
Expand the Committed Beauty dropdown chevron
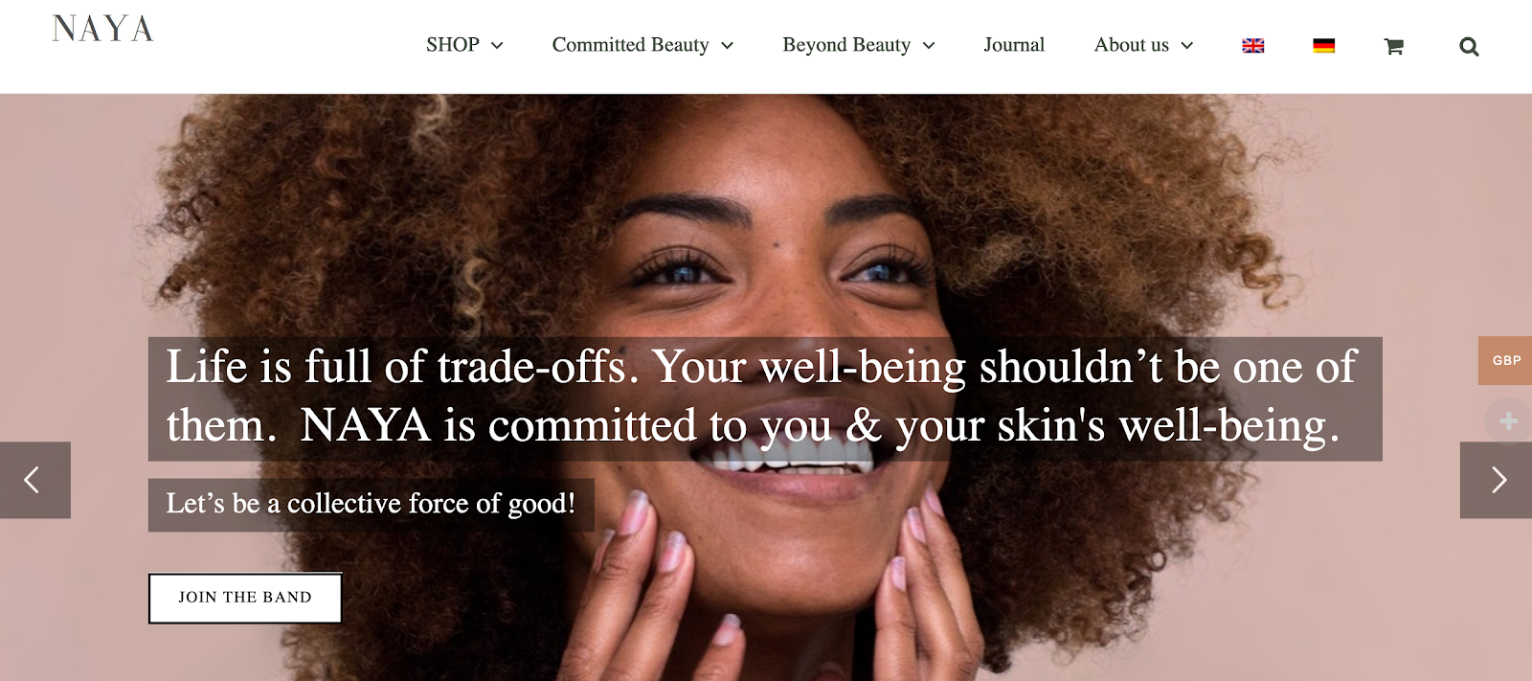pyautogui.click(x=727, y=46)
